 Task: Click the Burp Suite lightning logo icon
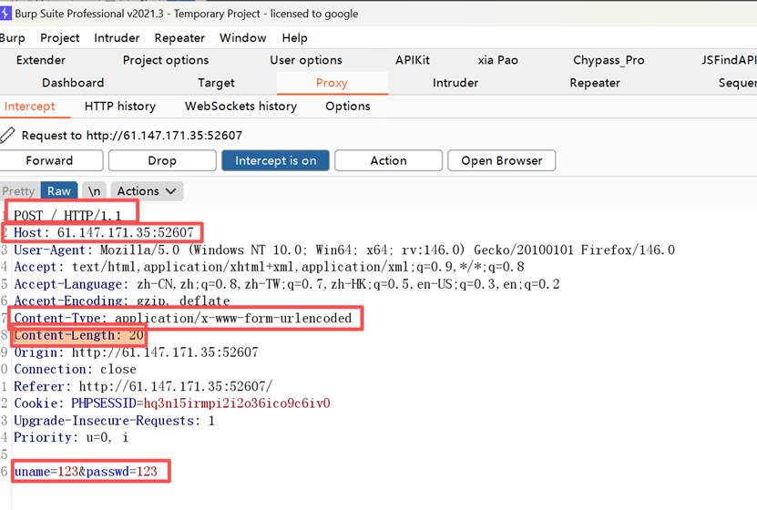pos(5,14)
